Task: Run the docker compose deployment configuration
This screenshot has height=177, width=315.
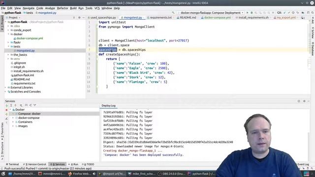Action: click(x=247, y=13)
